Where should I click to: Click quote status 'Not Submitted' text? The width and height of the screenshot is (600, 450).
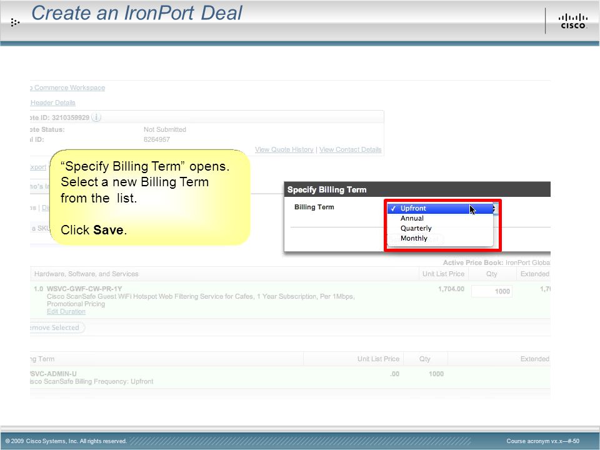pos(165,129)
